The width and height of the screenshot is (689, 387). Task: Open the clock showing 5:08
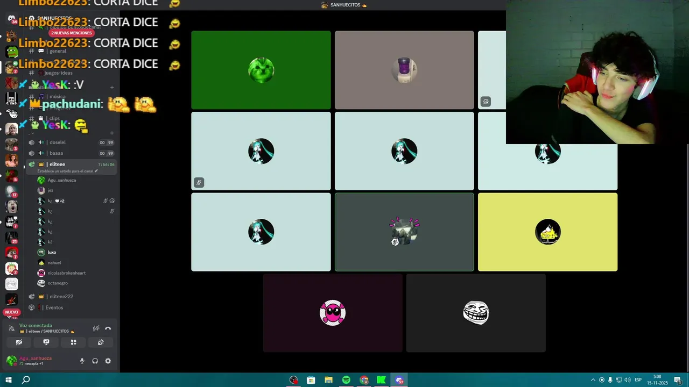pos(657,379)
